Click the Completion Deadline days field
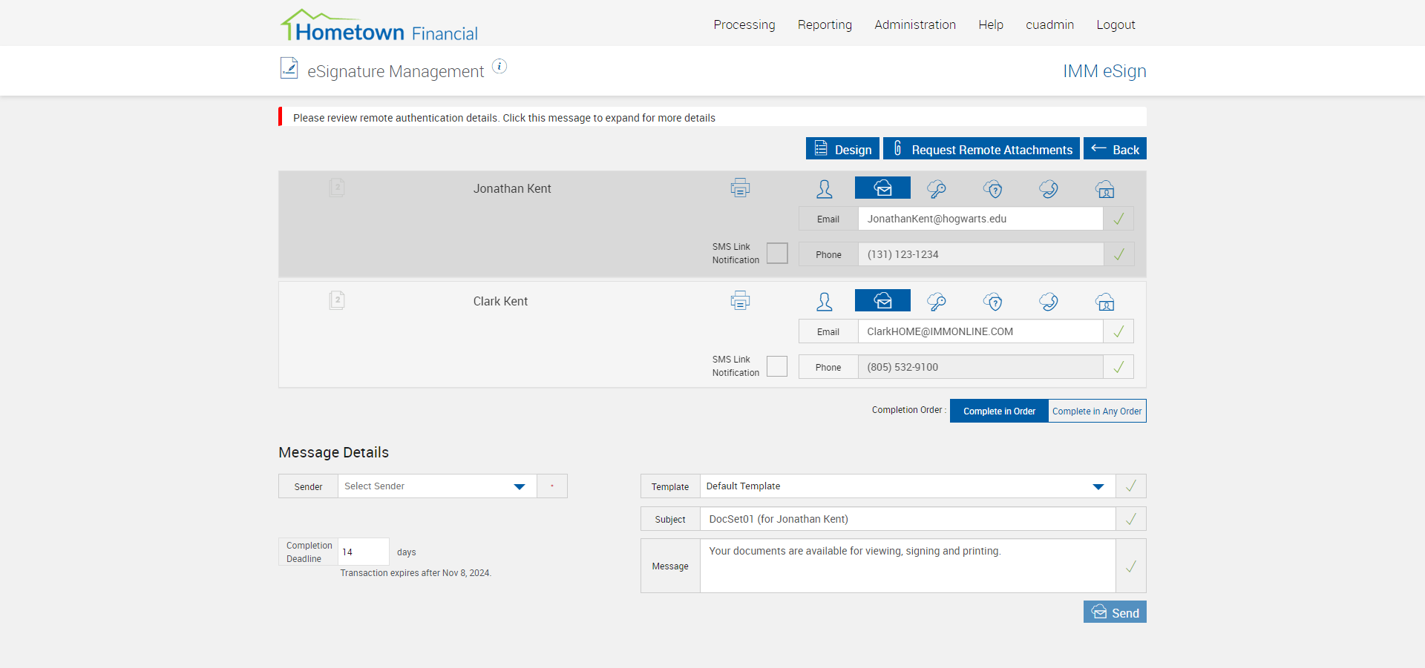 (364, 552)
